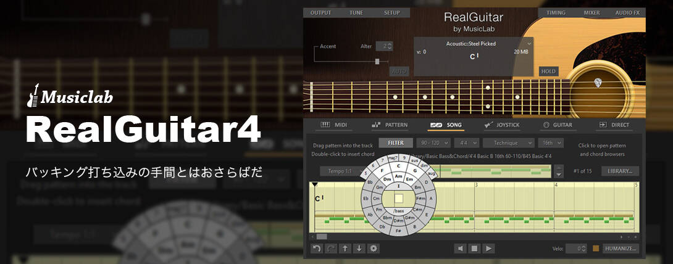Click the speaker-shaped transport button
The height and width of the screenshot is (264, 673).
click(x=460, y=248)
